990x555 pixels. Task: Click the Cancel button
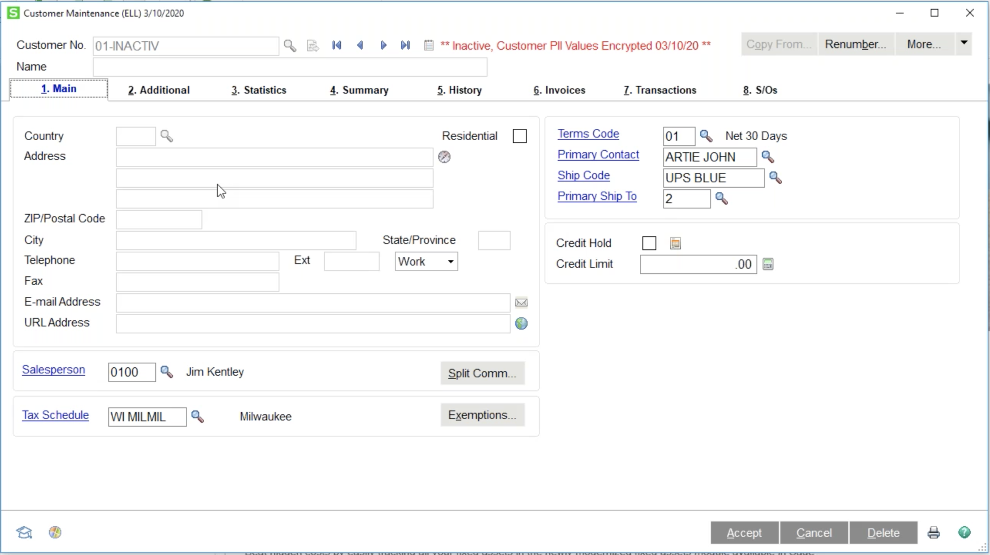click(x=814, y=533)
